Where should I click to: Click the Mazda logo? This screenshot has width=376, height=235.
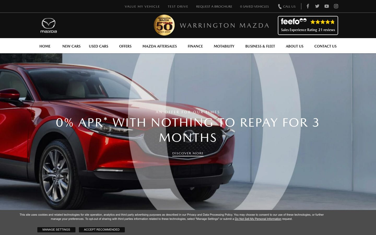(49, 25)
